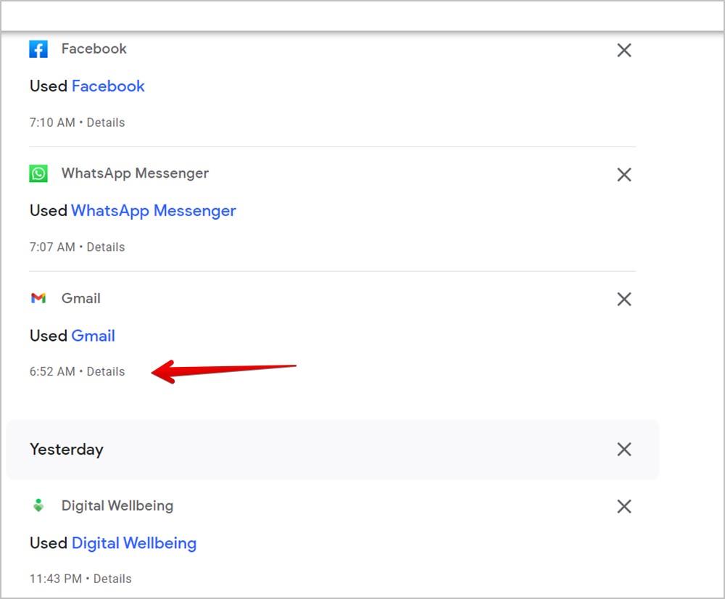View Details for the 7:10 AM Facebook entry
Viewport: 725px width, 599px height.
(106, 123)
